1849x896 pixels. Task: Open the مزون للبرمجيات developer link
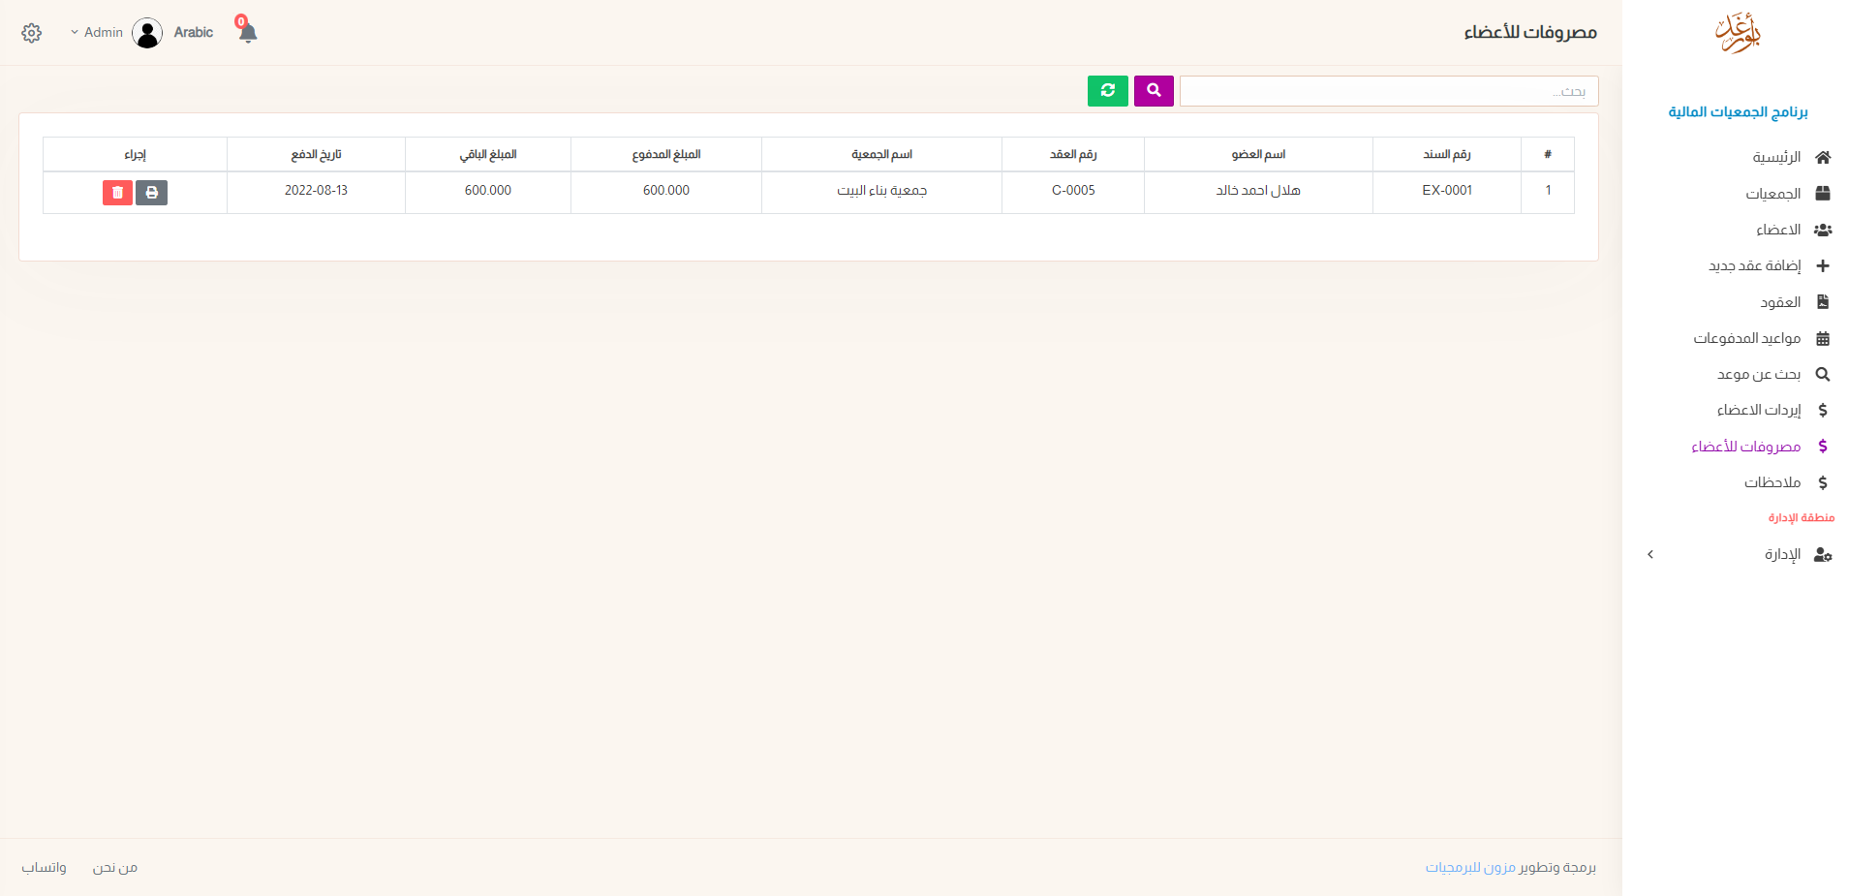[1470, 868]
